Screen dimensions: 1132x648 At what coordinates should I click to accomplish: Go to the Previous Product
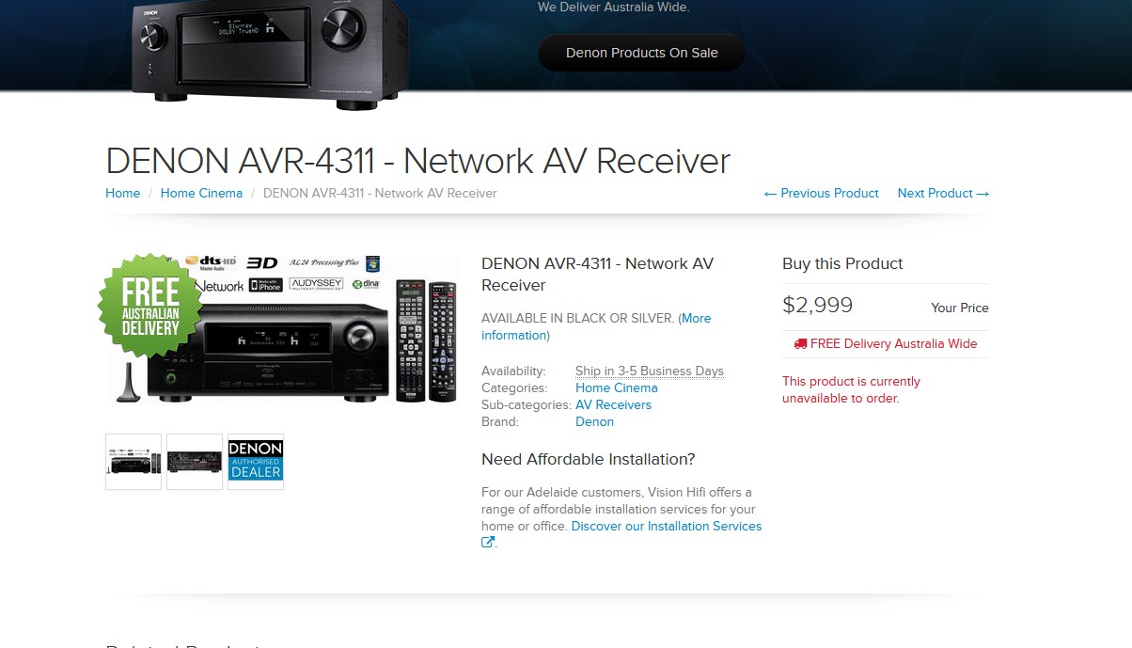(822, 193)
